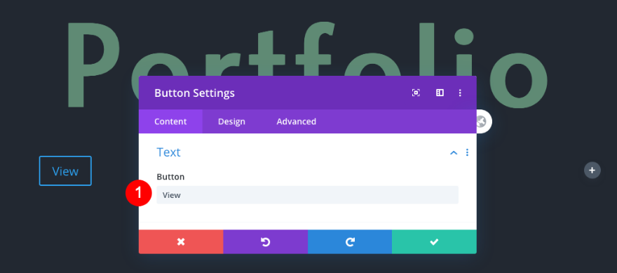617x273 pixels.
Task: Open Button Settings three-dot options menu
Action: click(460, 93)
